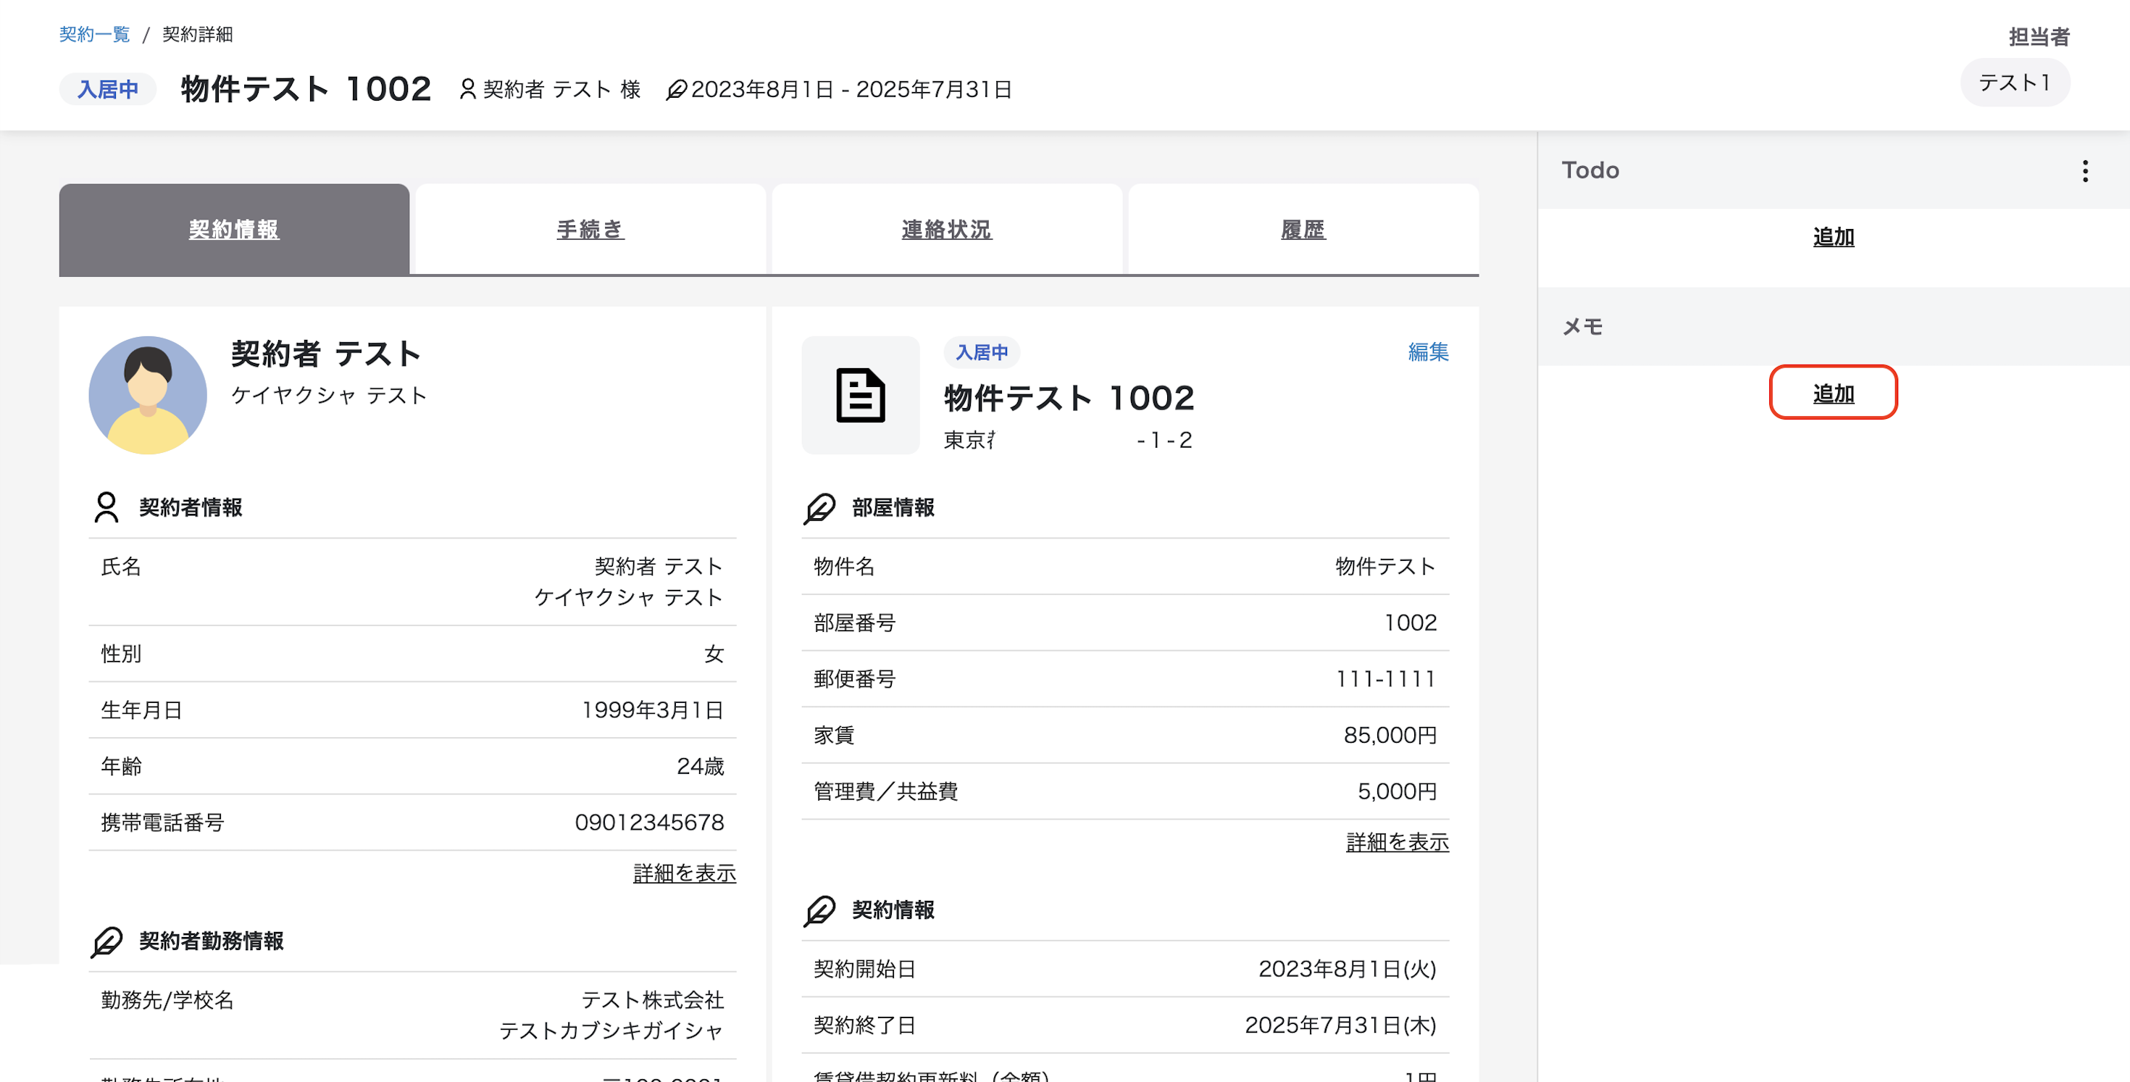The image size is (2130, 1082).
Task: Open the 手続き tab
Action: click(590, 229)
